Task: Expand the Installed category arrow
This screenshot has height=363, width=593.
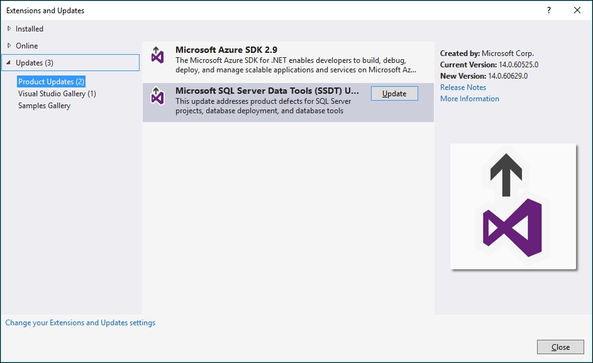Action: tap(9, 28)
